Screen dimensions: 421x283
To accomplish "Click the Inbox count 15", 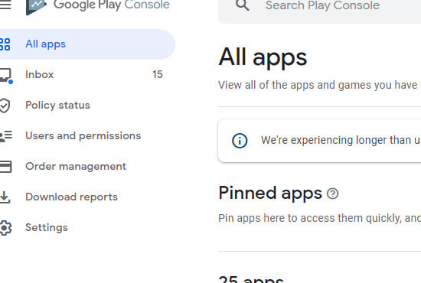I will tap(158, 74).
